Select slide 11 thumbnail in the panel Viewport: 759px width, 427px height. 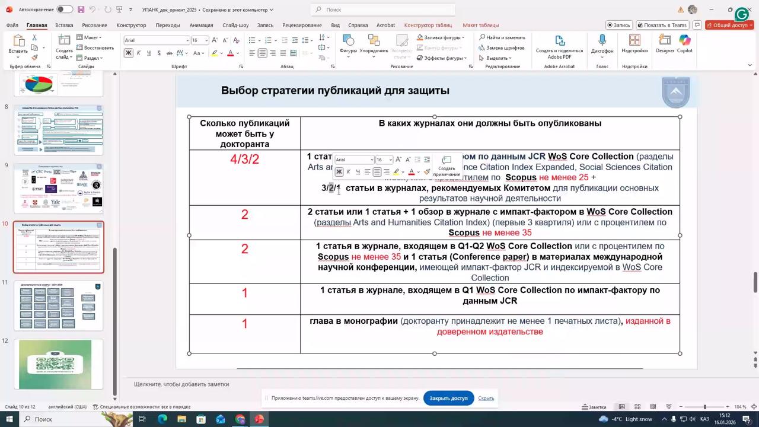(58, 306)
